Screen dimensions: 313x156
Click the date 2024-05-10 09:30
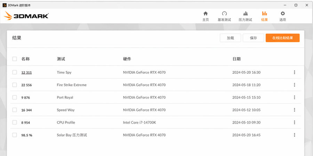tap(246, 123)
